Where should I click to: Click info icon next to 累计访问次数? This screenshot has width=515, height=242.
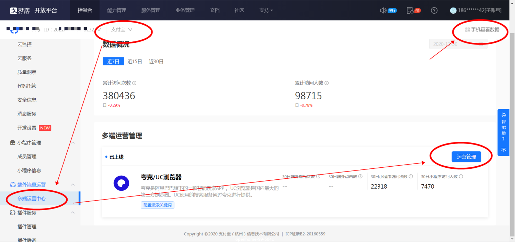coord(134,83)
